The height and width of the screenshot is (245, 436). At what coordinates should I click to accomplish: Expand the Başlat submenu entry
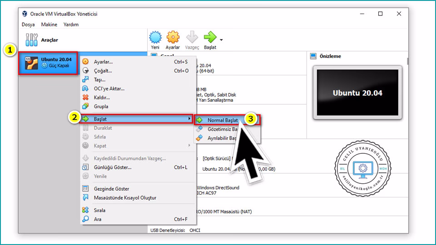click(x=137, y=119)
